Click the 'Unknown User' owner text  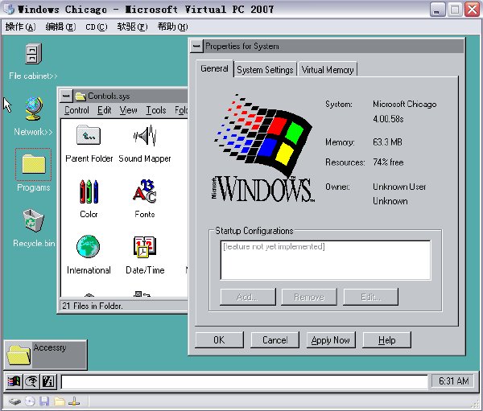399,187
